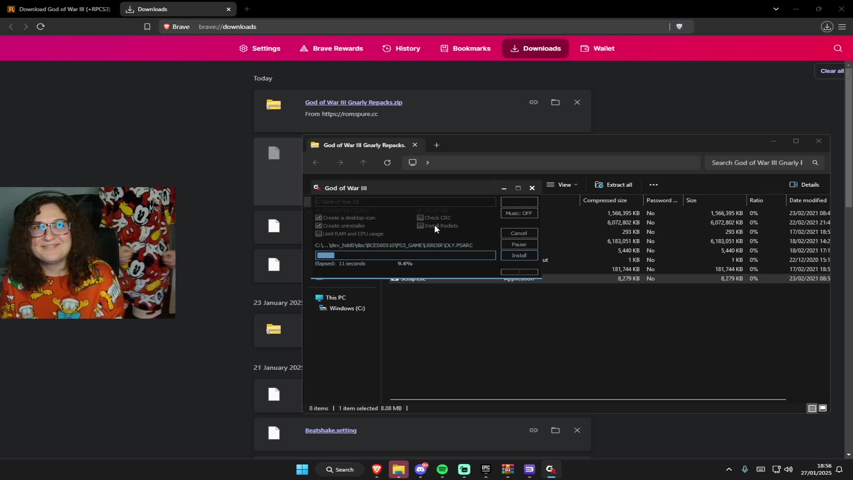Open browser tab search dropdown arrow
853x480 pixels.
(776, 9)
